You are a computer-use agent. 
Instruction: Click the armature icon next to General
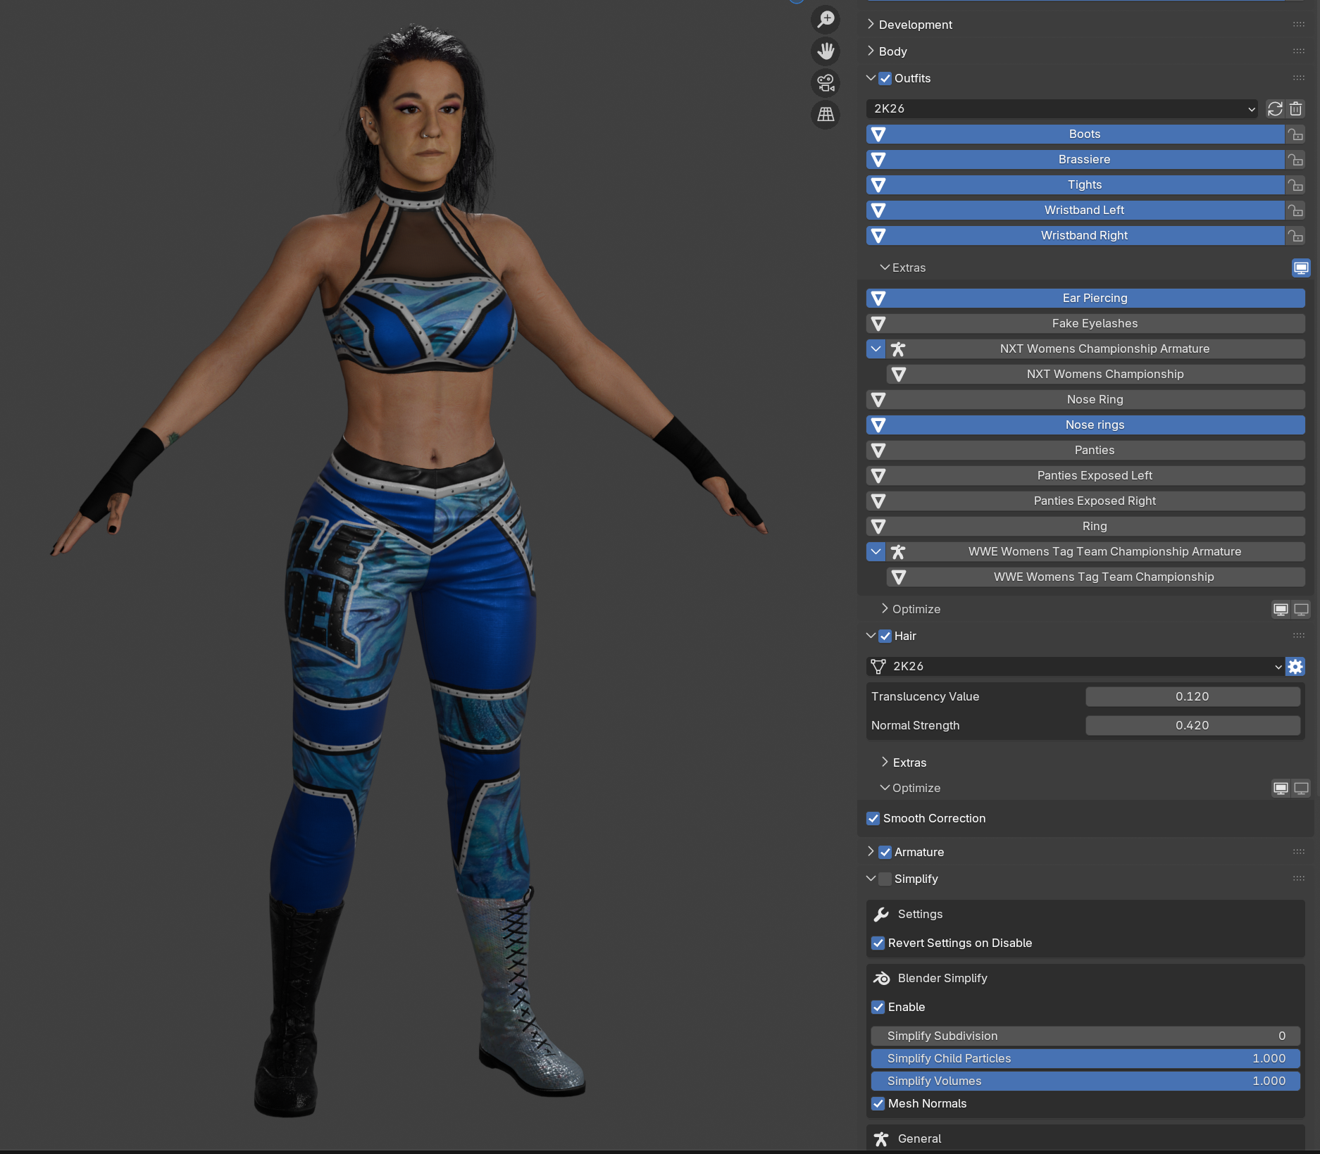tap(881, 1139)
